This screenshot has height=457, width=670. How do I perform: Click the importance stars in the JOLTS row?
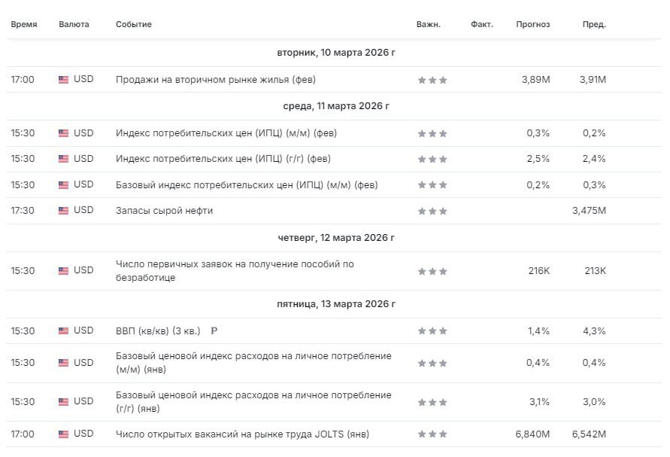coord(432,435)
